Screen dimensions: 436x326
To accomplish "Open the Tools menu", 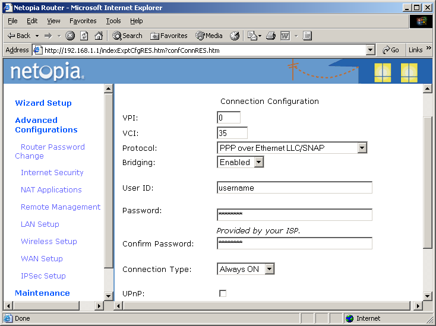I will (x=113, y=21).
